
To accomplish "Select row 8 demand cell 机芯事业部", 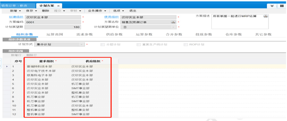I will click(48, 97).
